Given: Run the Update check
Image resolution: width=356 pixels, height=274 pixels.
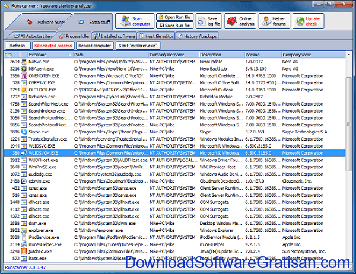Looking at the screenshot, I should coord(309,21).
